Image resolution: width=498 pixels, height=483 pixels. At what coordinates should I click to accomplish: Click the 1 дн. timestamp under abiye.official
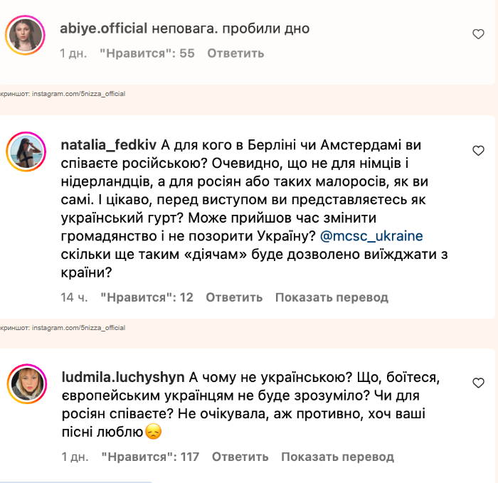coord(73,53)
